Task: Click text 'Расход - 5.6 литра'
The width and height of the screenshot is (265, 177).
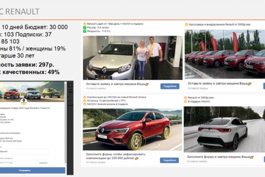Action: click(98, 27)
